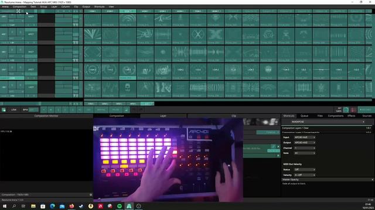Screen dimensions: 375x210
Task: Select the highlighted third column header
Action: (x=128, y=11)
